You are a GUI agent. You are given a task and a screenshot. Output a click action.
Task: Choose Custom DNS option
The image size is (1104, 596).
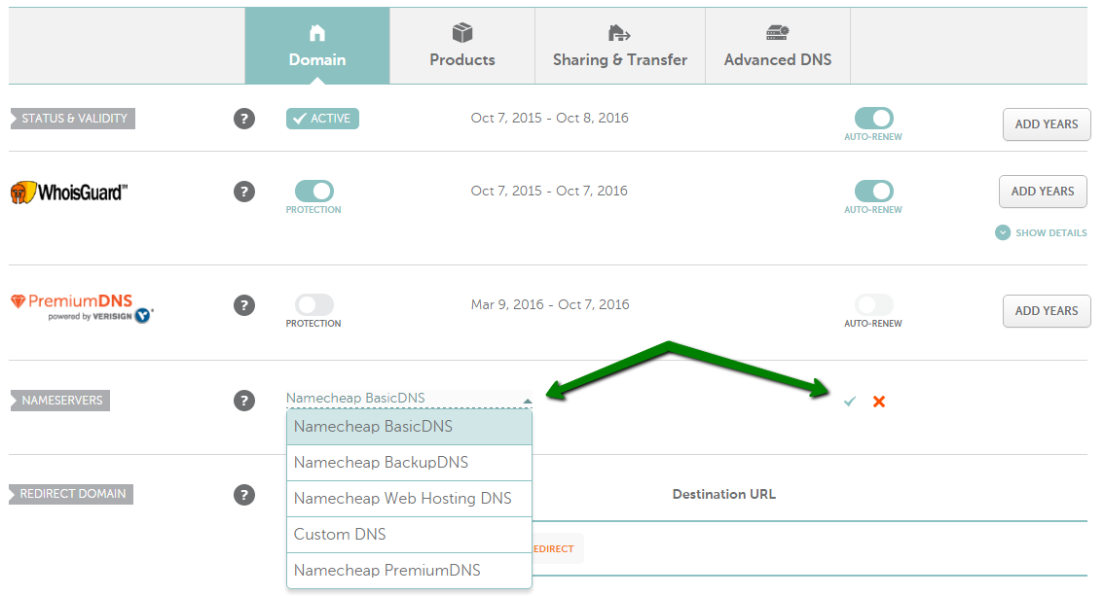point(409,534)
